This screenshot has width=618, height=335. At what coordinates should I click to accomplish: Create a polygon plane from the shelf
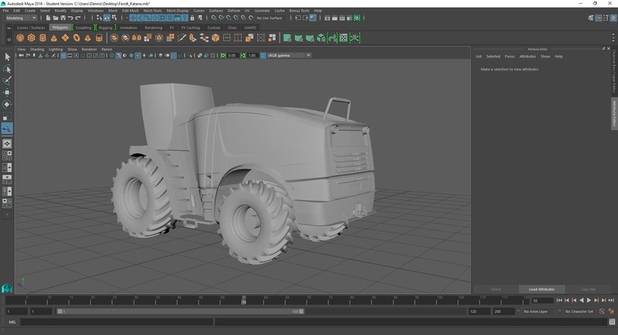click(65, 38)
